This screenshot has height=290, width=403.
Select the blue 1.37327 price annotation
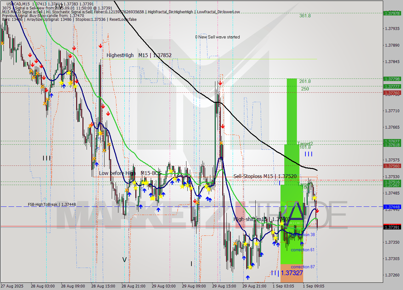click(293, 273)
